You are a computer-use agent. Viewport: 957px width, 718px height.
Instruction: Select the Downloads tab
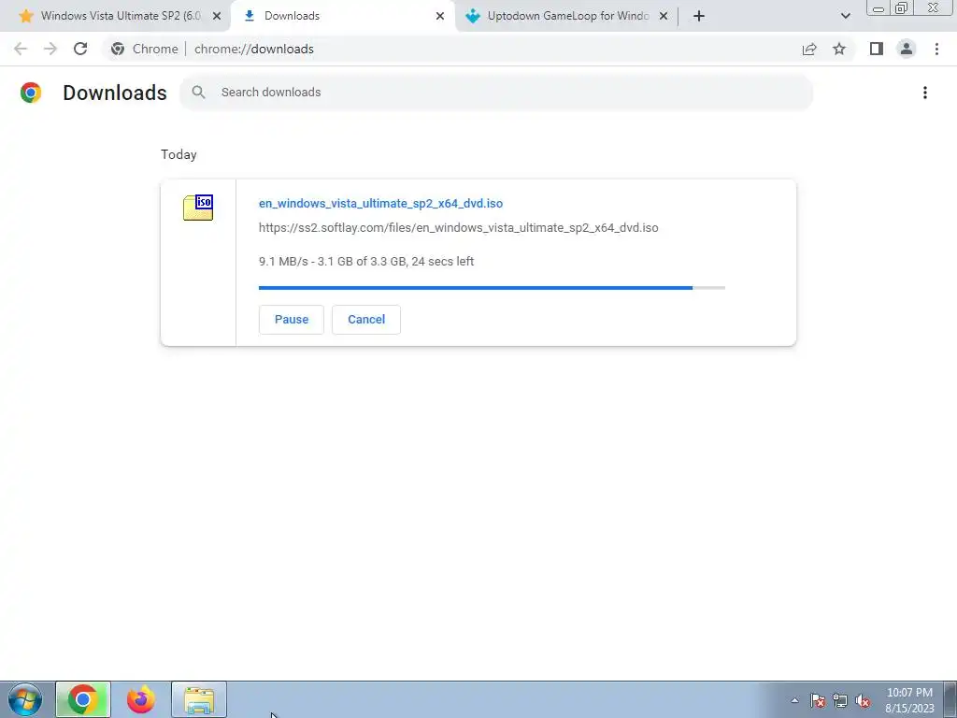coord(343,16)
